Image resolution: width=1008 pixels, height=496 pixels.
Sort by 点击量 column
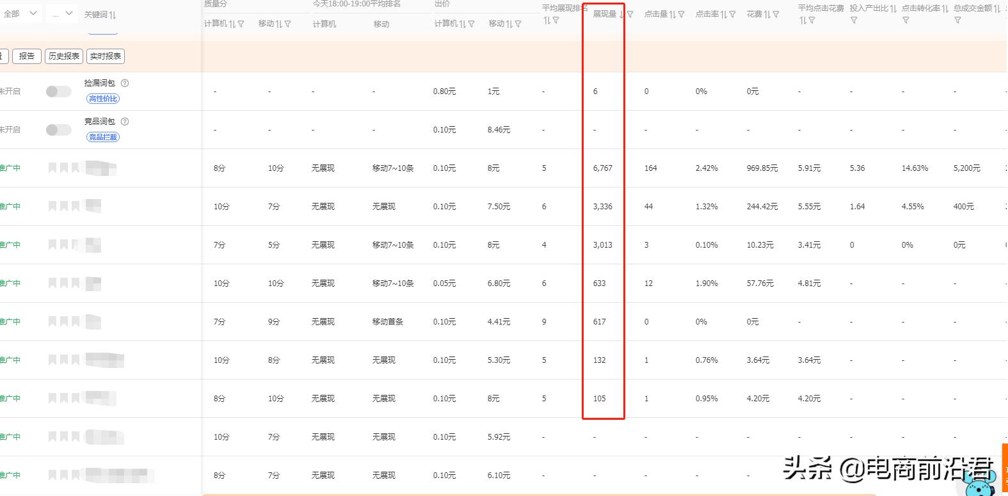(672, 14)
